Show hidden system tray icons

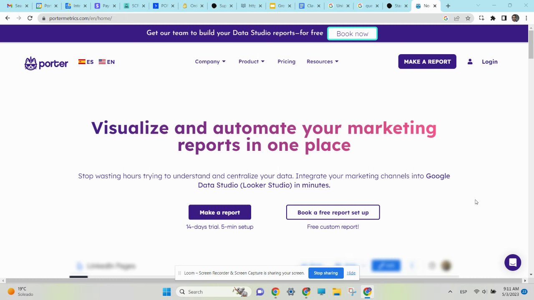(x=450, y=292)
